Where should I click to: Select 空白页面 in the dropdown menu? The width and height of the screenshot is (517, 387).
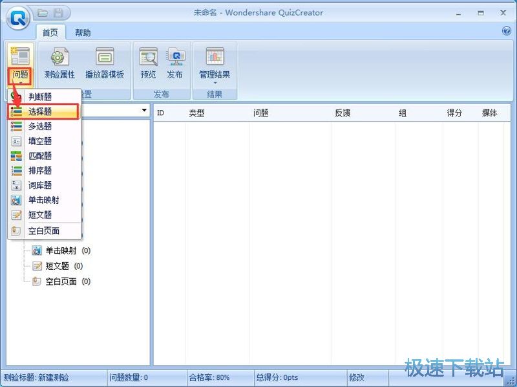click(x=45, y=231)
